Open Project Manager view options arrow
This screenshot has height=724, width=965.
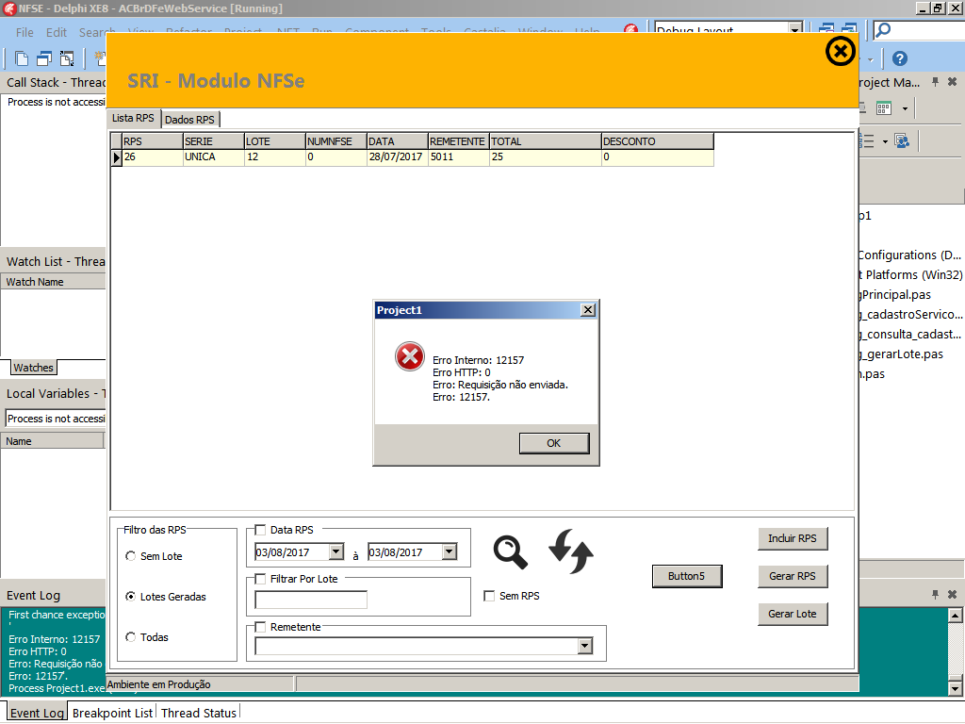point(905,109)
